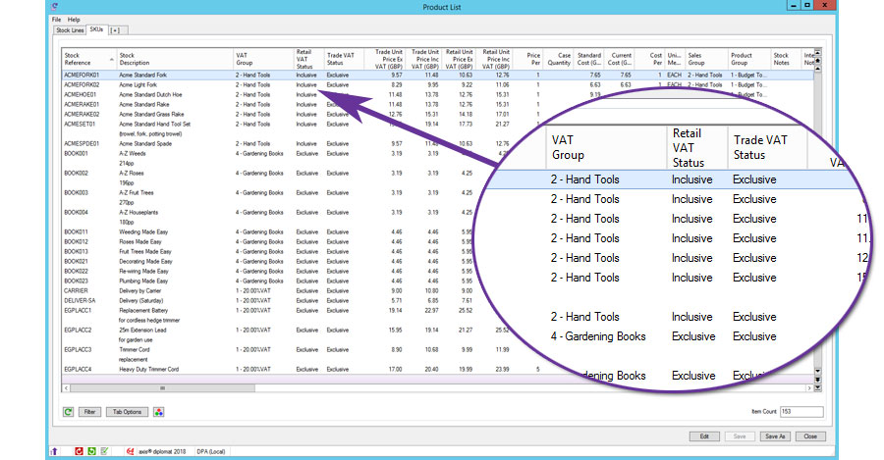Open the File menu
This screenshot has width=884, height=460.
pos(56,20)
